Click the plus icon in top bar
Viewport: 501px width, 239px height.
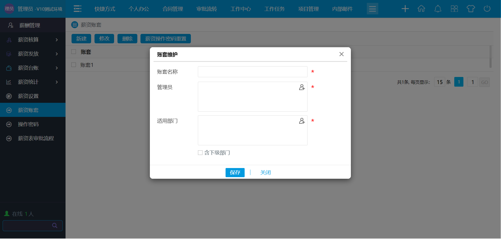pos(405,9)
